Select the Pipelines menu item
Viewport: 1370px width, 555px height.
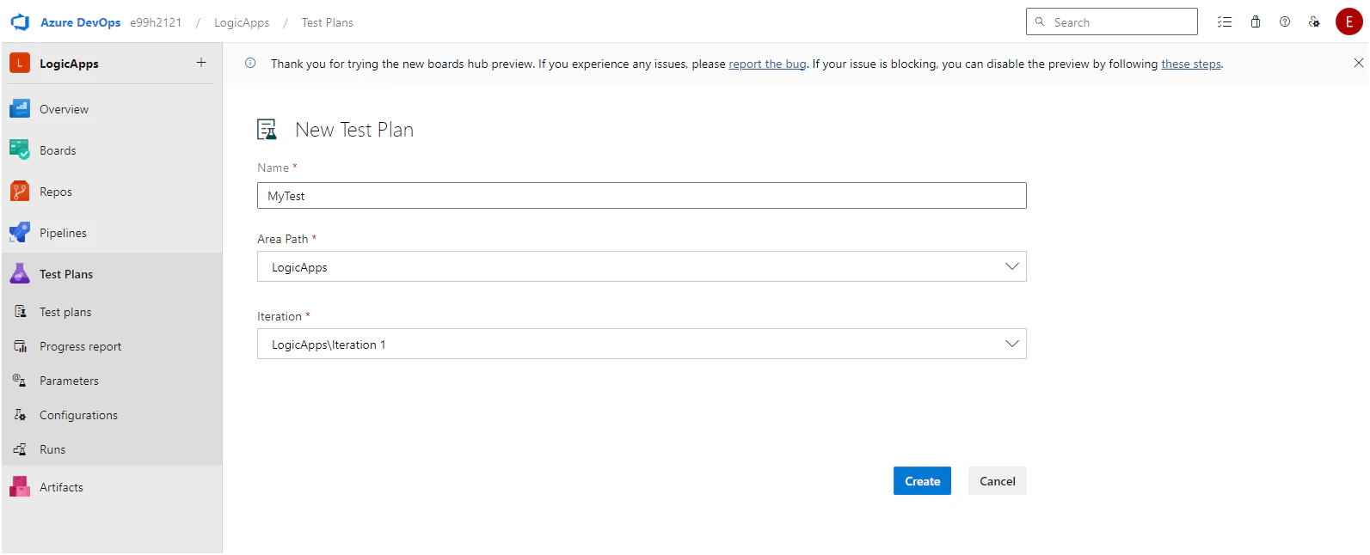[x=112, y=233]
